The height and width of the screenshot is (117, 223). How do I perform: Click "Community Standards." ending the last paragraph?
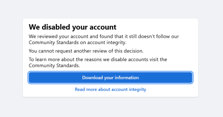(54, 66)
